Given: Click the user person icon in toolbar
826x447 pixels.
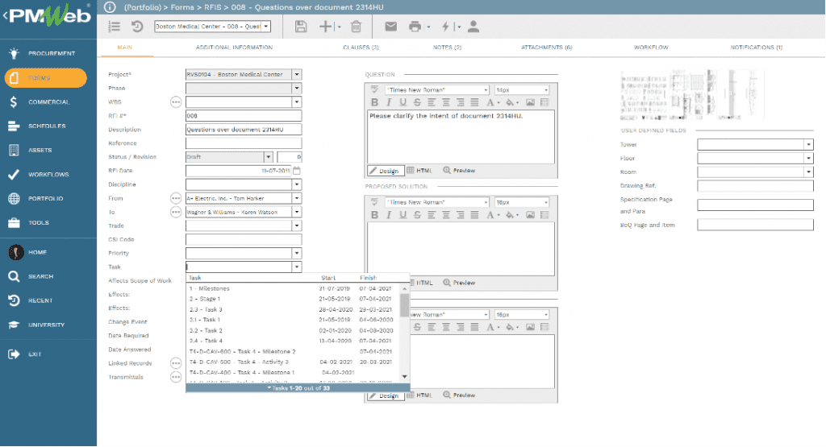Looking at the screenshot, I should coord(473,27).
